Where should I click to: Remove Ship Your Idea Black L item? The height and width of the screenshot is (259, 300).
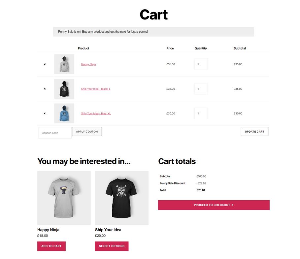point(45,89)
